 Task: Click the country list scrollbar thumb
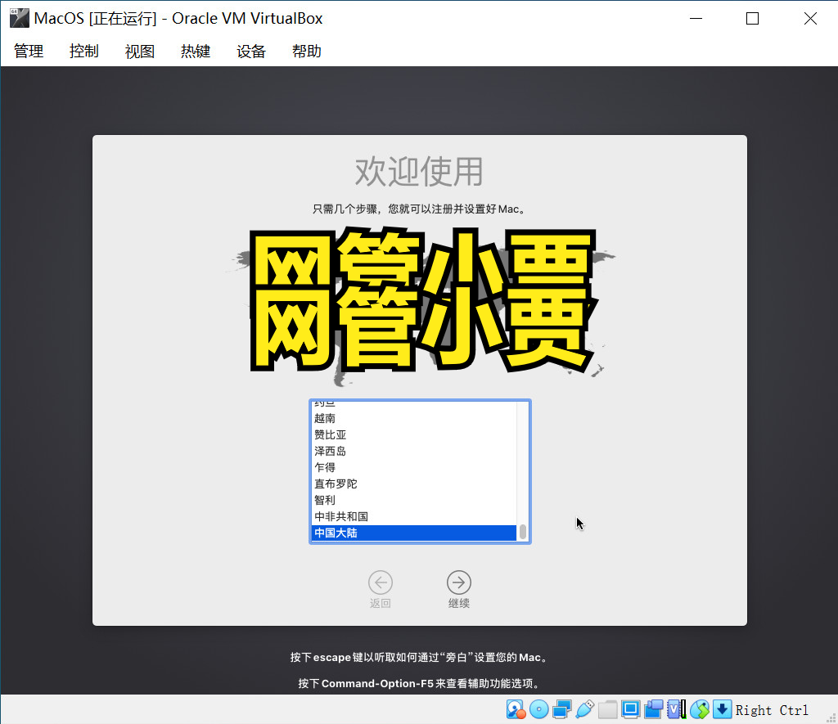(523, 532)
